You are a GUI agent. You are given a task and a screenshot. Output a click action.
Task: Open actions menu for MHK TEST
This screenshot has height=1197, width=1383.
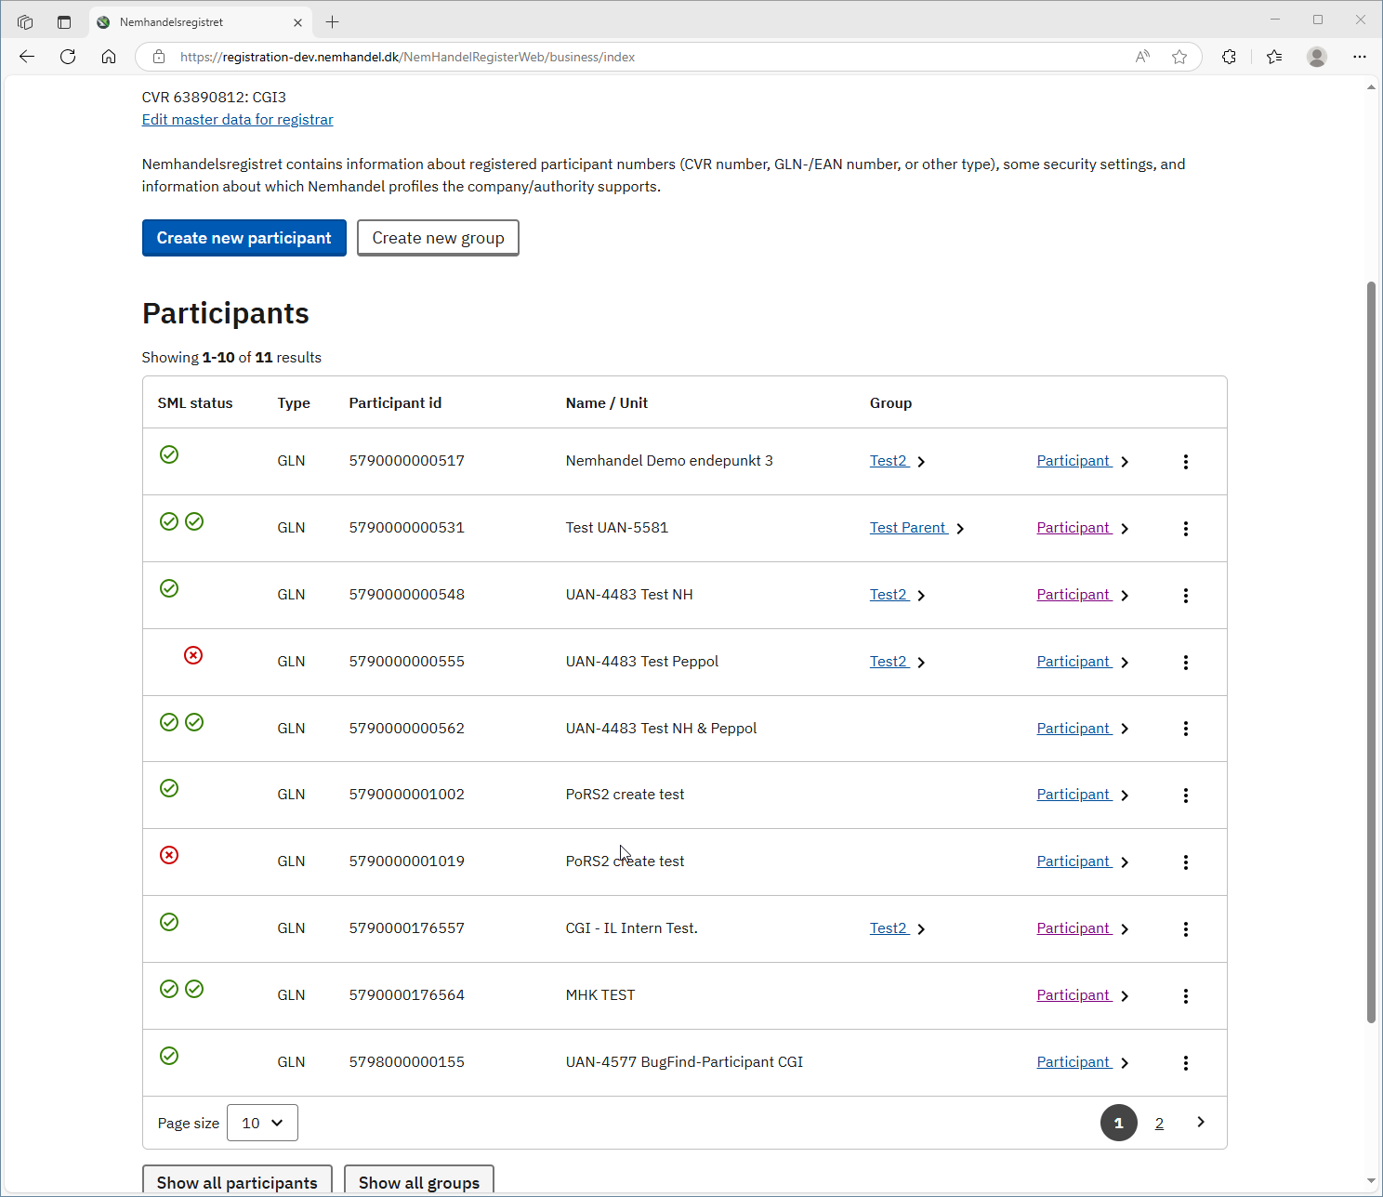[x=1185, y=996]
